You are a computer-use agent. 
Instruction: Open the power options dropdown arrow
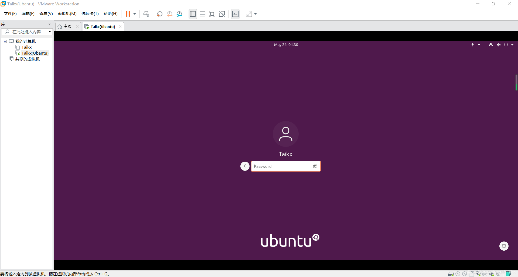(135, 14)
